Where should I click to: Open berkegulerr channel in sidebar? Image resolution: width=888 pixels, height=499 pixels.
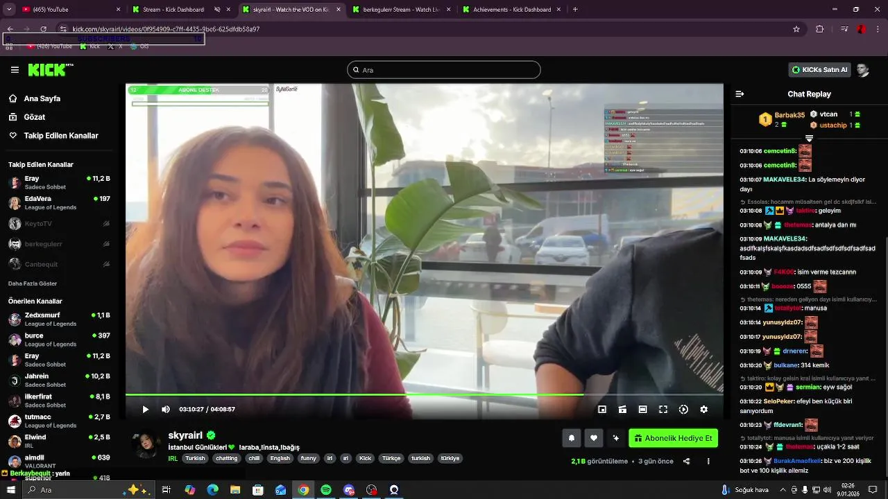59,244
